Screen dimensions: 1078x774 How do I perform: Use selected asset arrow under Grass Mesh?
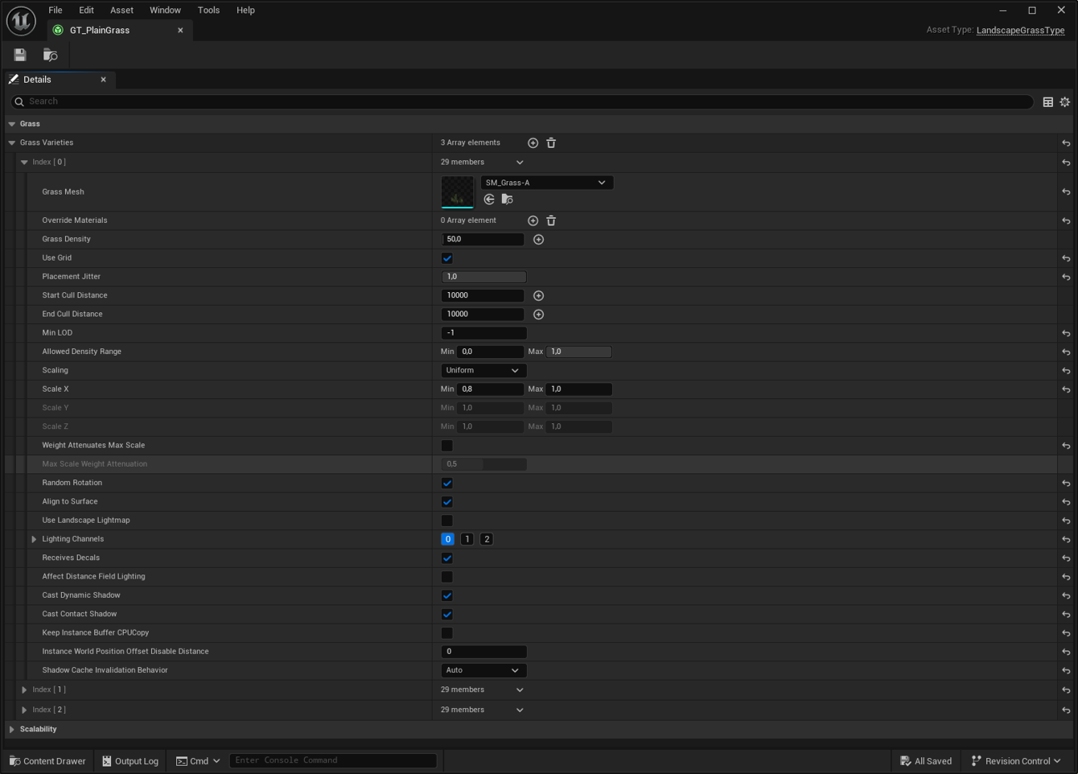tap(489, 200)
